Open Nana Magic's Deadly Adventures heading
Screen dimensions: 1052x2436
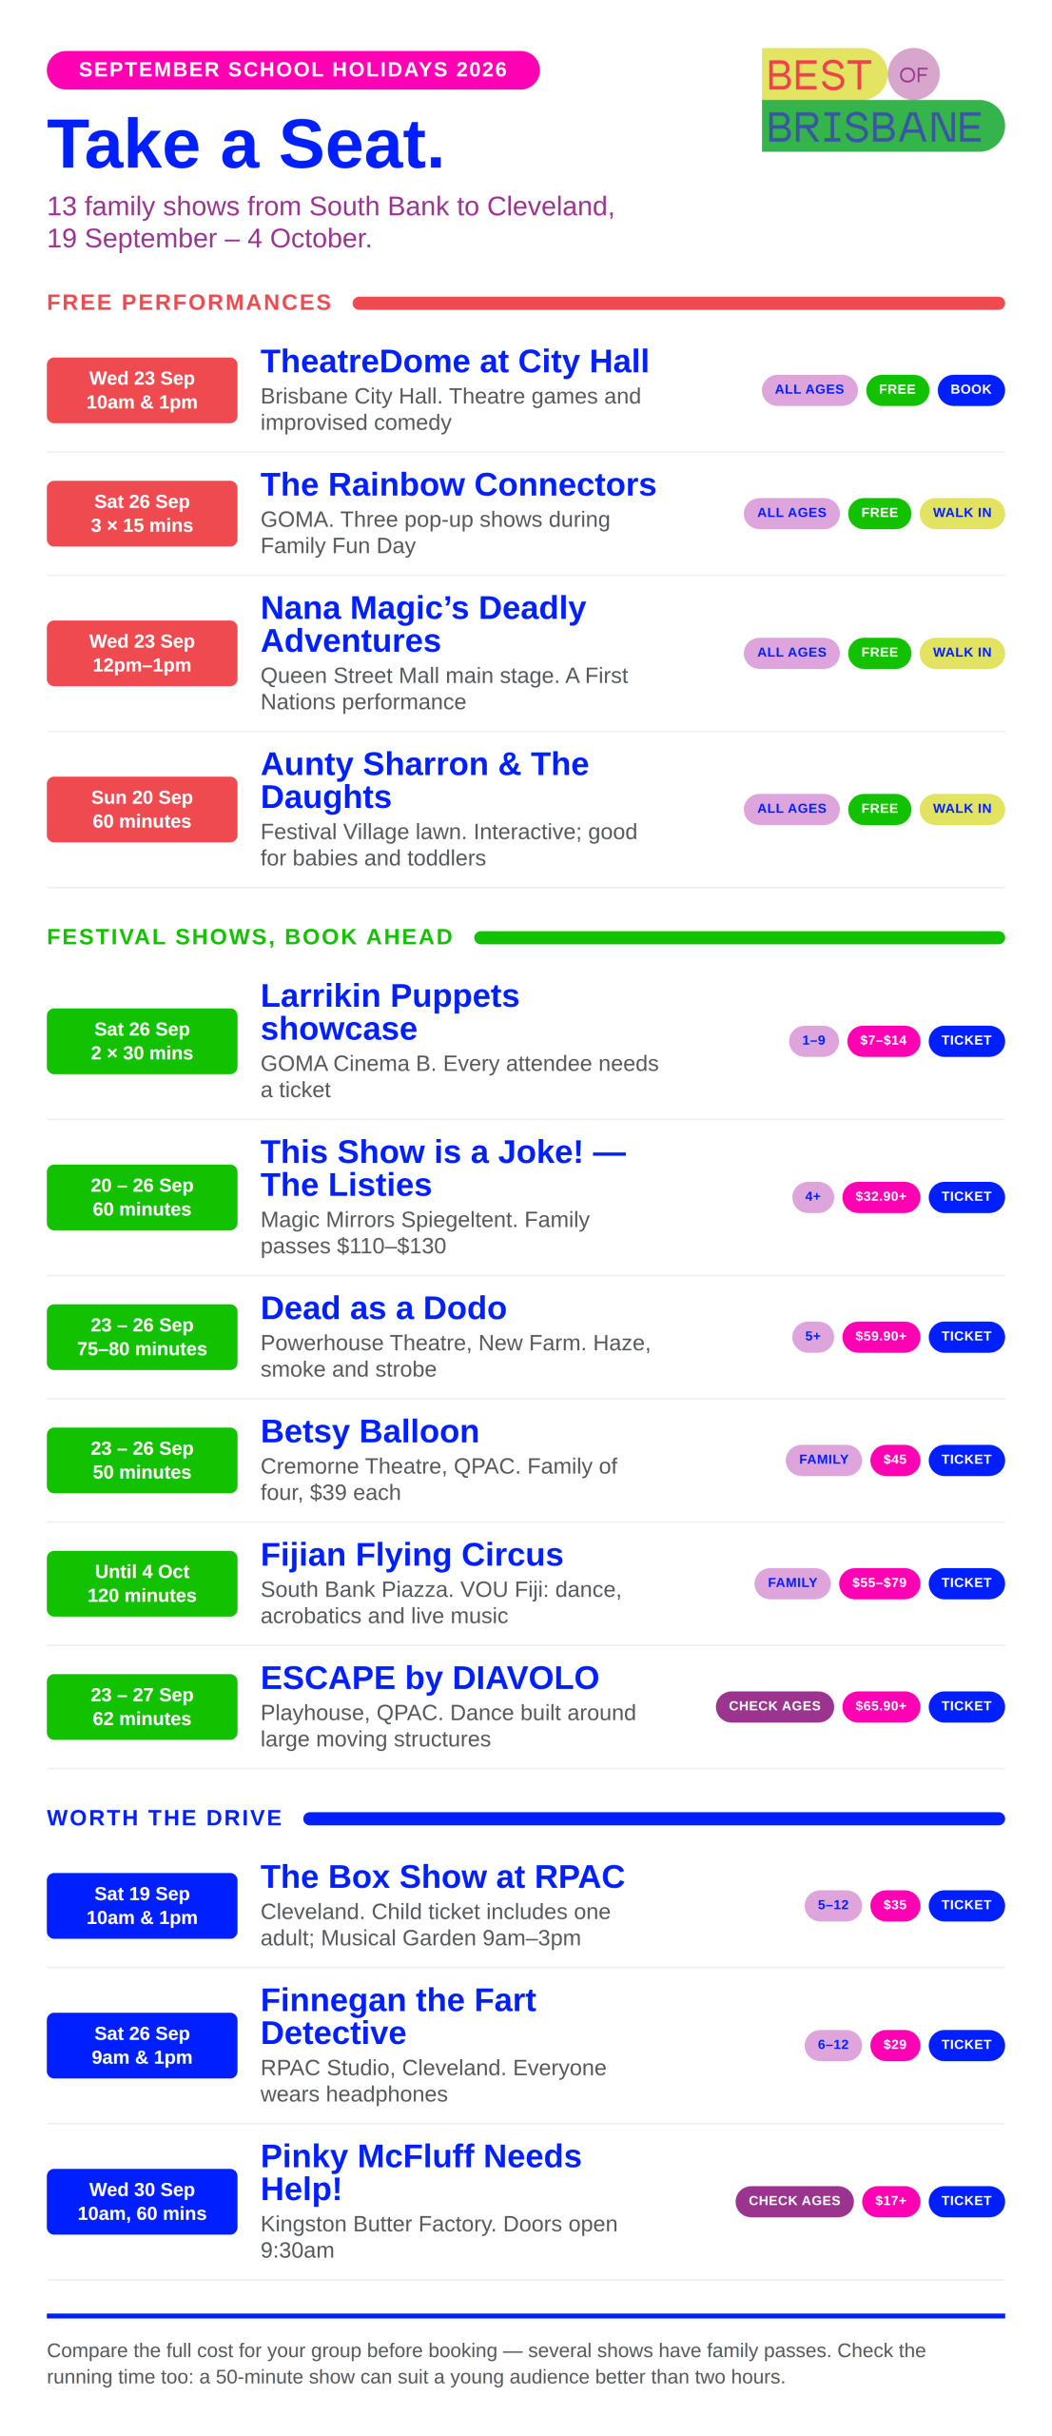click(x=422, y=624)
